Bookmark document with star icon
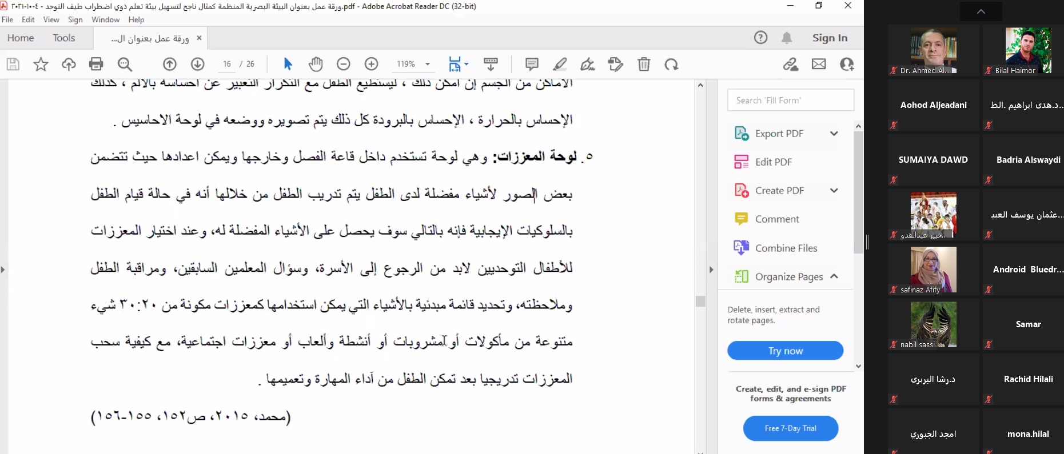This screenshot has height=454, width=1064. (x=41, y=64)
